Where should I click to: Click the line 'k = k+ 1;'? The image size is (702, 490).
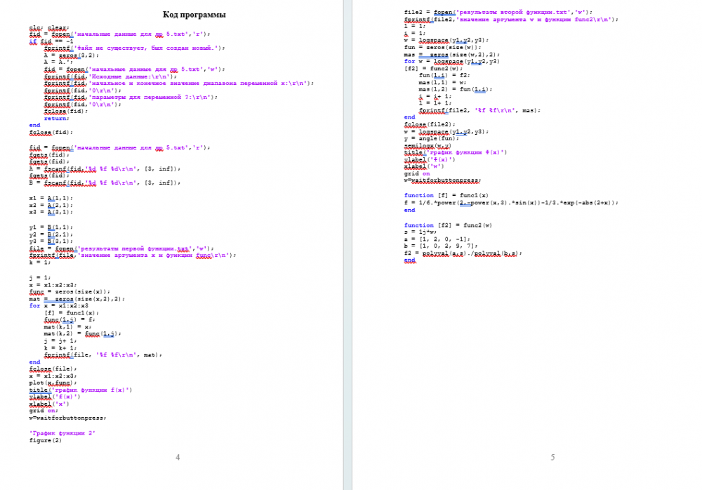click(x=60, y=347)
